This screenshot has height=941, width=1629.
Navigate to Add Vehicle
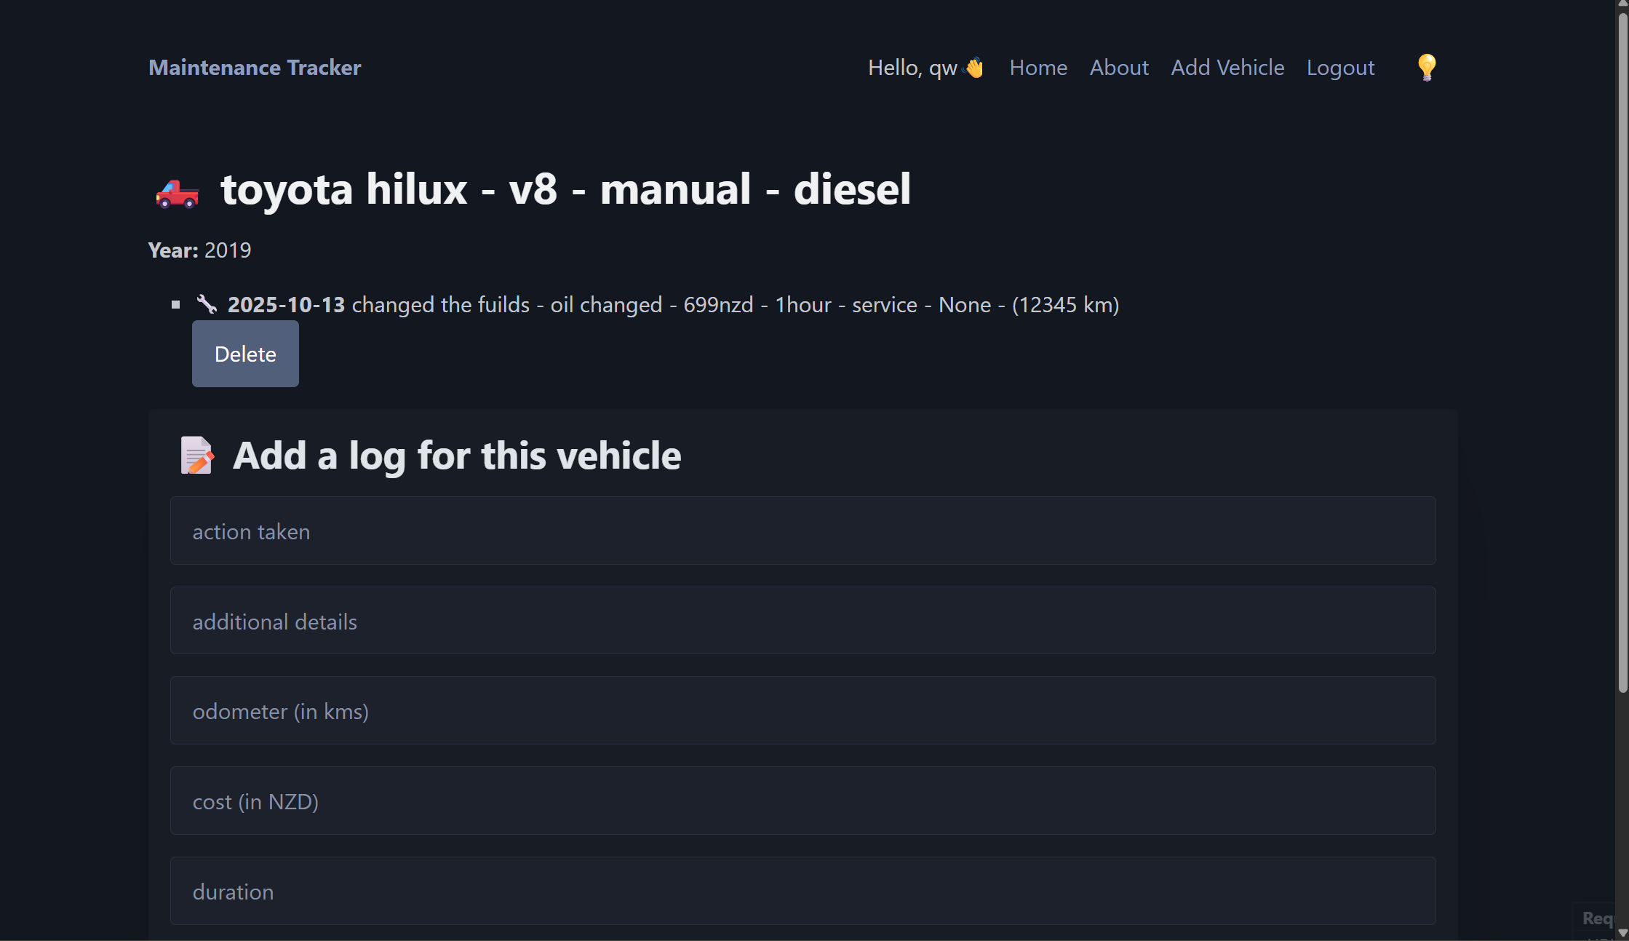point(1227,68)
